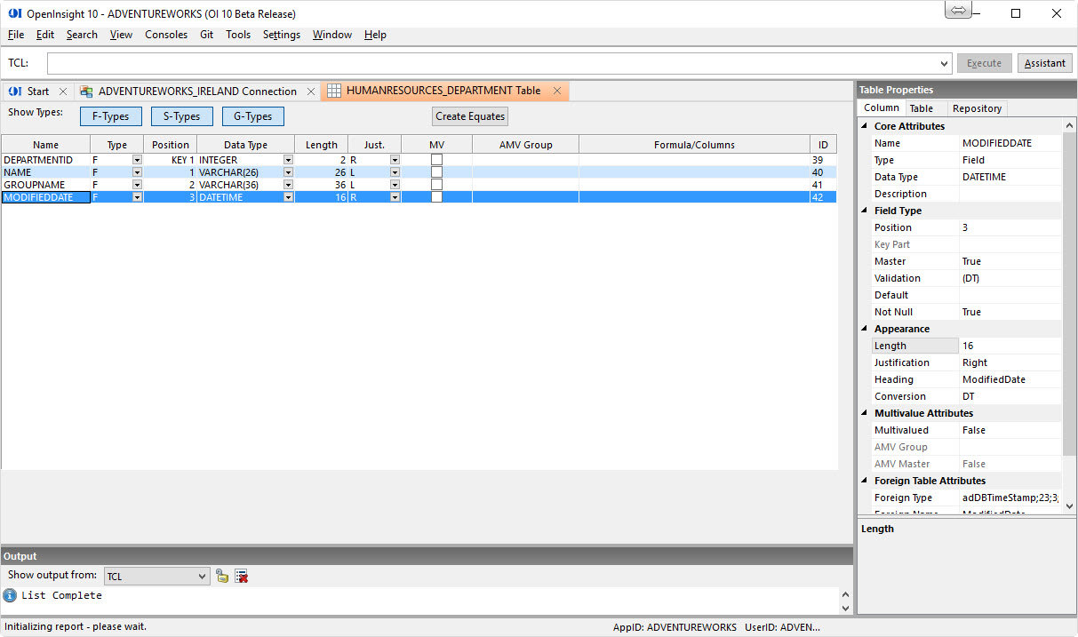The image size is (1078, 637).
Task: Open the Help menu
Action: click(375, 35)
